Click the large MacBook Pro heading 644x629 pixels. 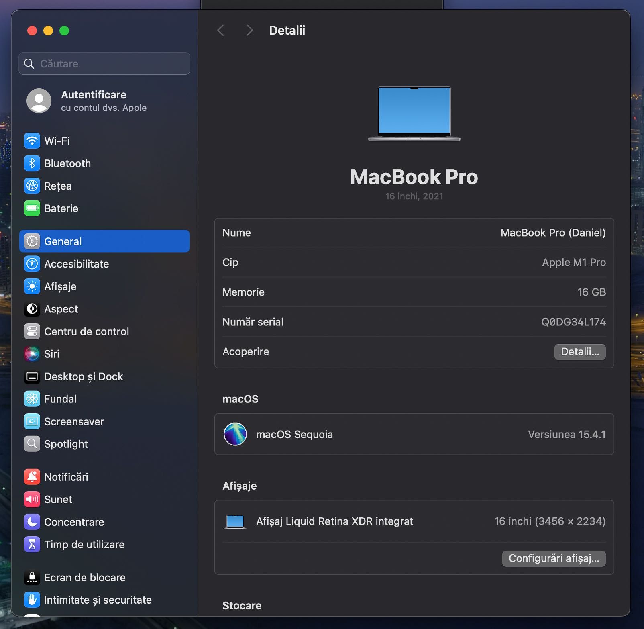[414, 177]
